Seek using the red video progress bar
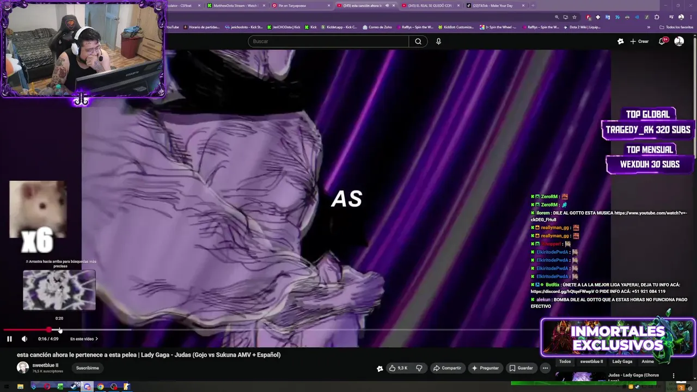697x392 pixels. (26, 330)
